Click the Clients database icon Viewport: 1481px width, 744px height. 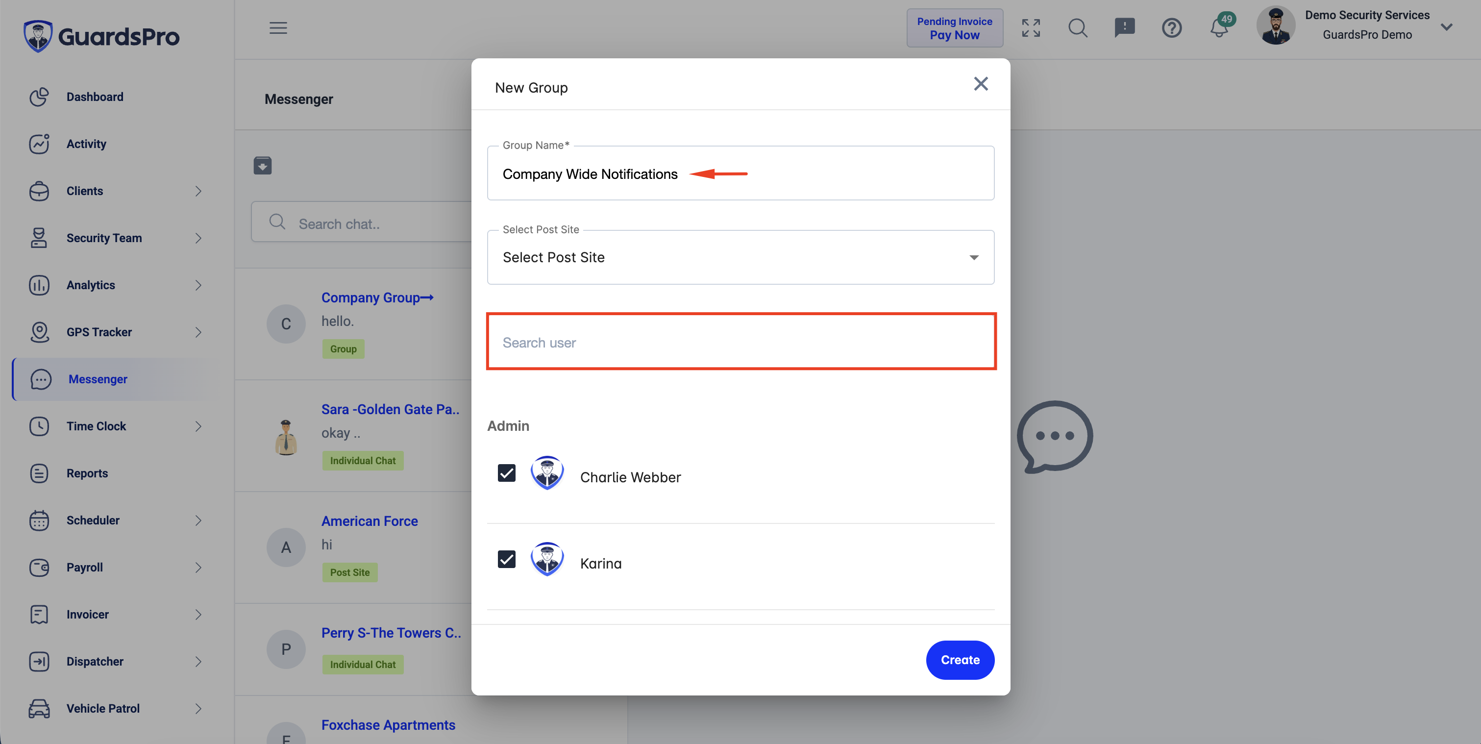(x=39, y=191)
